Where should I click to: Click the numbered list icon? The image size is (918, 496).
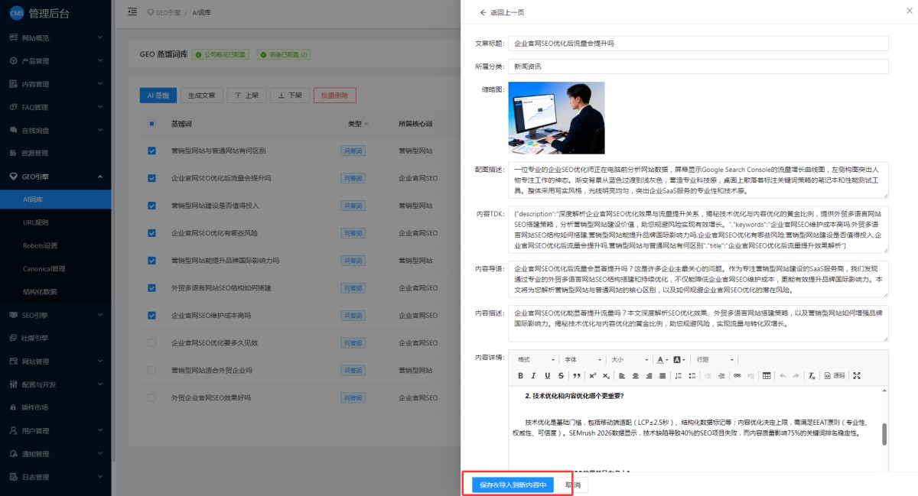677,376
